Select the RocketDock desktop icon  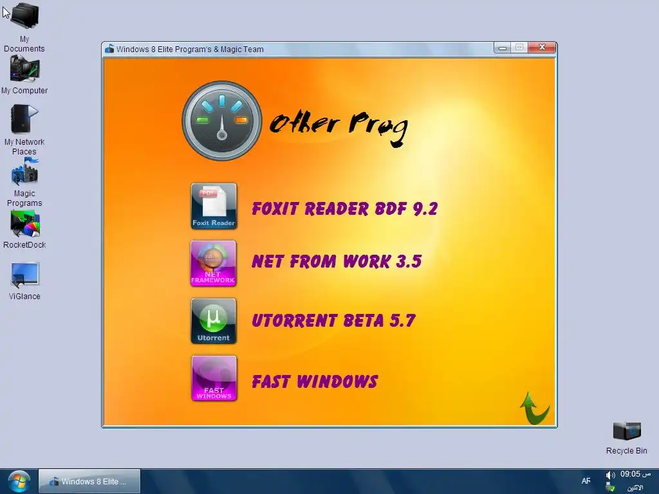pos(24,230)
